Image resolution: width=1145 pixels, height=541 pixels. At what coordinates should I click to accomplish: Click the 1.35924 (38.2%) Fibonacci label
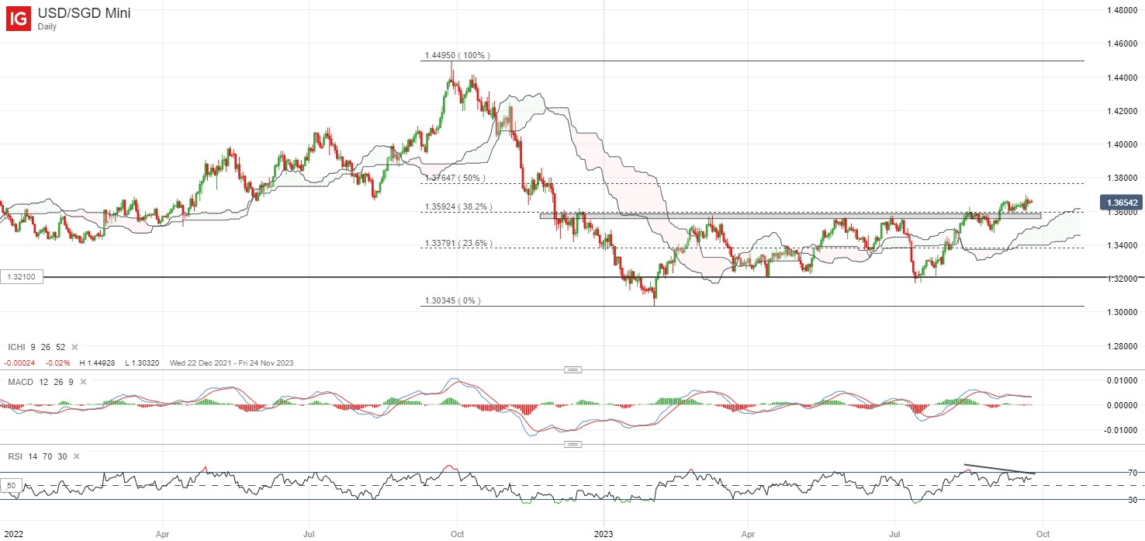459,207
